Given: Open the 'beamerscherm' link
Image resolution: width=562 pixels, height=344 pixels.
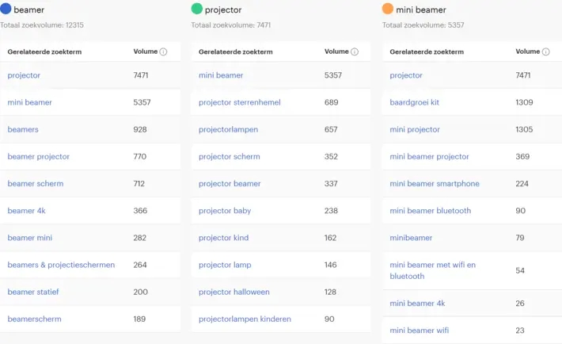Looking at the screenshot, I should pyautogui.click(x=34, y=319).
